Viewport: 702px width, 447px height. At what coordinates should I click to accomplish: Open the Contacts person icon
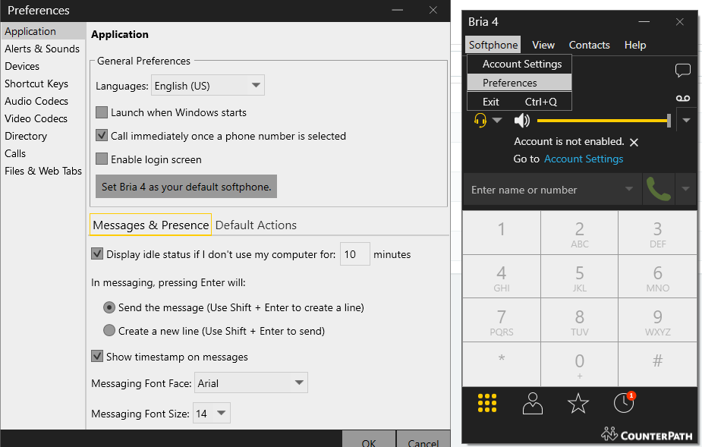click(x=532, y=403)
